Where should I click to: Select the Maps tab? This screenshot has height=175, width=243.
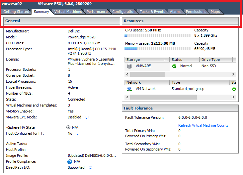(215, 12)
